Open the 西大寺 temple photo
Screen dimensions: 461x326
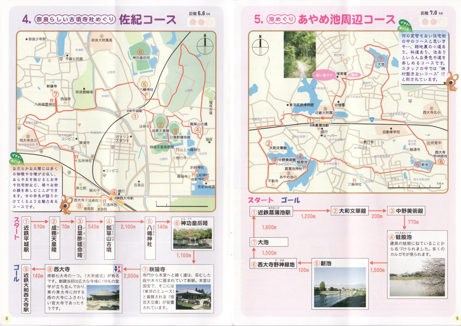coord(103,297)
